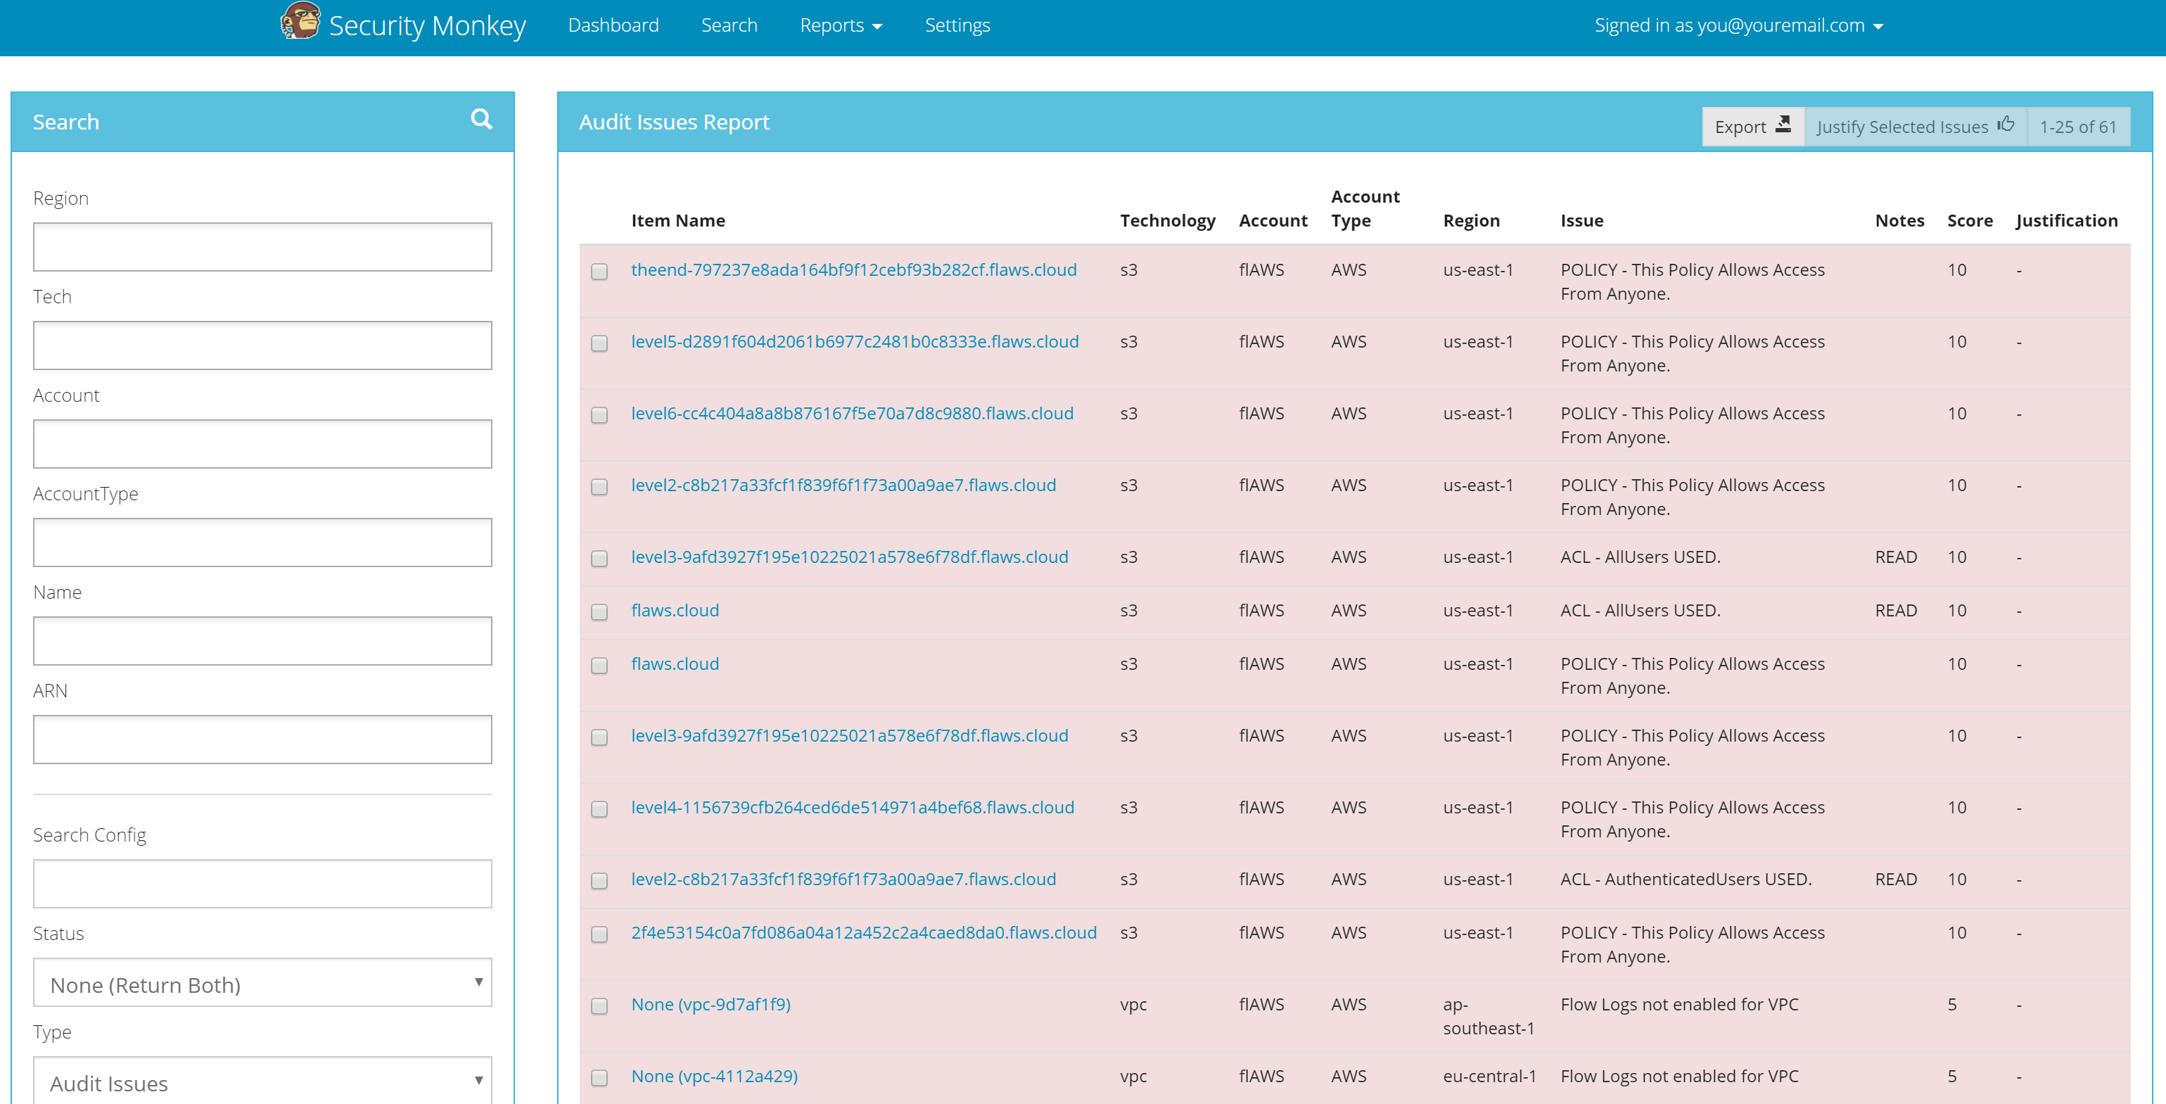Focus the Tech input field
2166x1104 pixels.
click(x=262, y=345)
